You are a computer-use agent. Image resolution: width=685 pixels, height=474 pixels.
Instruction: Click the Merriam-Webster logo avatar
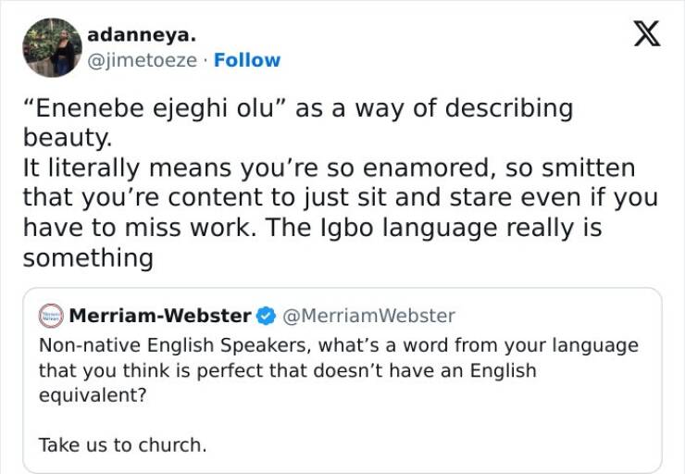49,316
